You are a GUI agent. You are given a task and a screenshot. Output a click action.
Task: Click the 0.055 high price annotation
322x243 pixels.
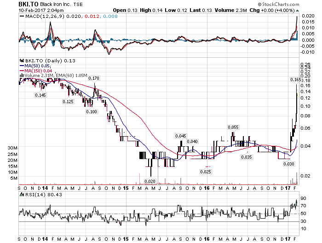pos(233,127)
